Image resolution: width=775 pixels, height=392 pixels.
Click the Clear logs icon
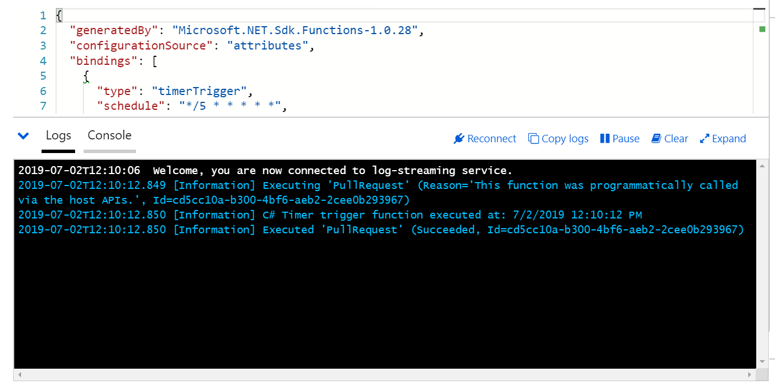[656, 138]
